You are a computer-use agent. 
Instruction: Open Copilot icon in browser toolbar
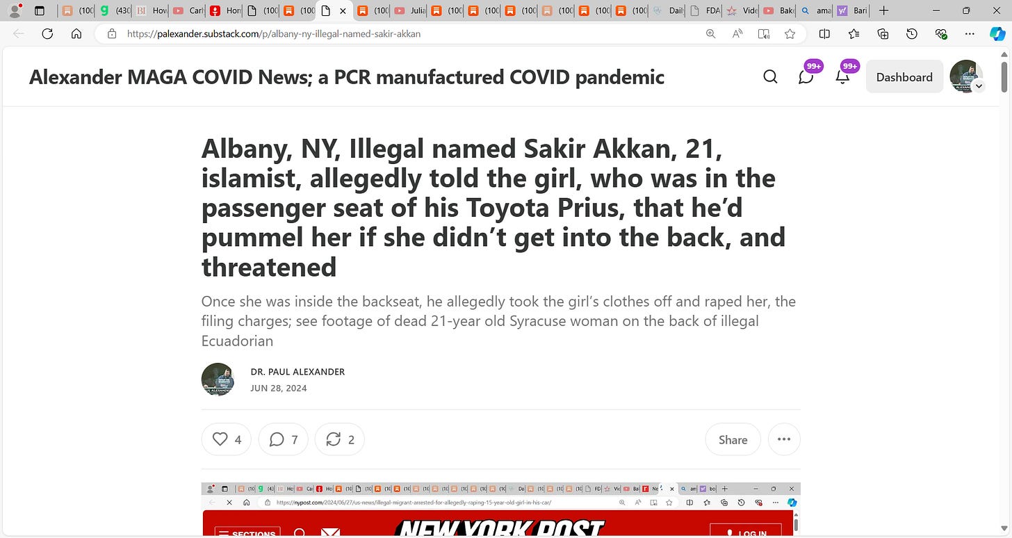tap(997, 33)
